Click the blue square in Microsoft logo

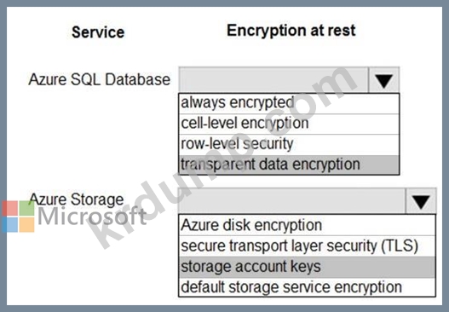tap(10, 225)
